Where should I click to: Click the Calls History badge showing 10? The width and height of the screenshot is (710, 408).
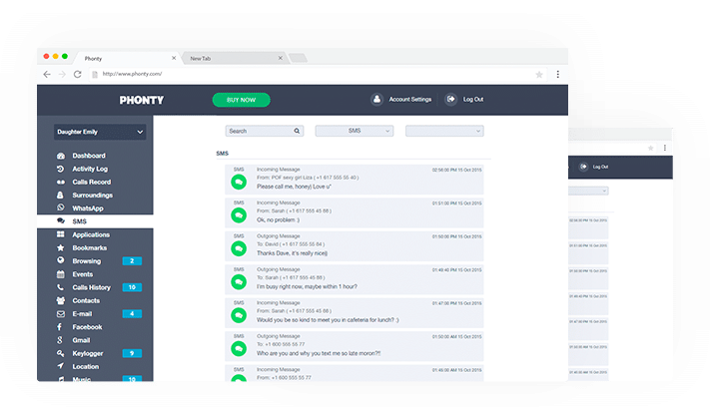(132, 287)
